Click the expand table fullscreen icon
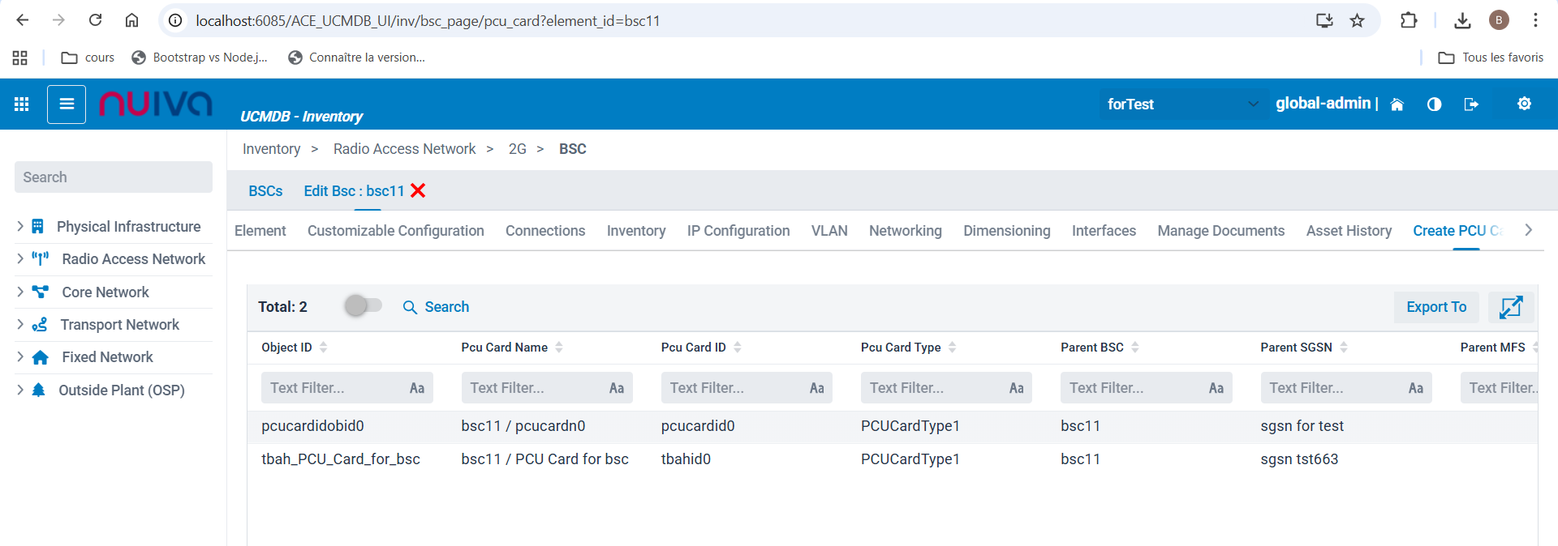This screenshot has height=546, width=1558. pos(1510,307)
